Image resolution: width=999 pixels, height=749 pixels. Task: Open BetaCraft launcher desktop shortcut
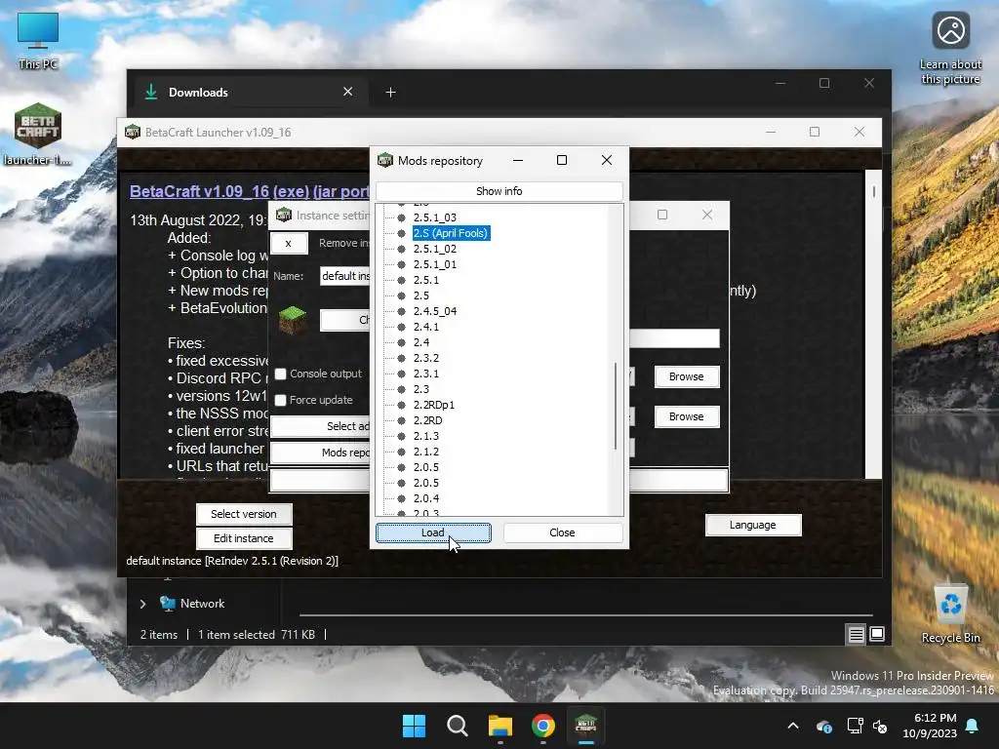pyautogui.click(x=38, y=135)
